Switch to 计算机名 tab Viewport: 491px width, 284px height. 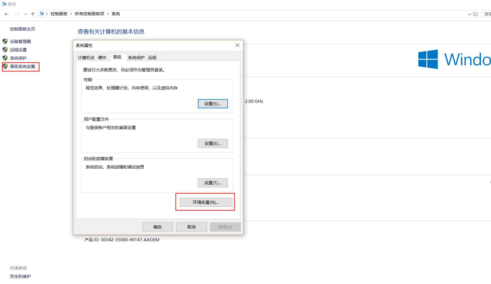tap(86, 57)
